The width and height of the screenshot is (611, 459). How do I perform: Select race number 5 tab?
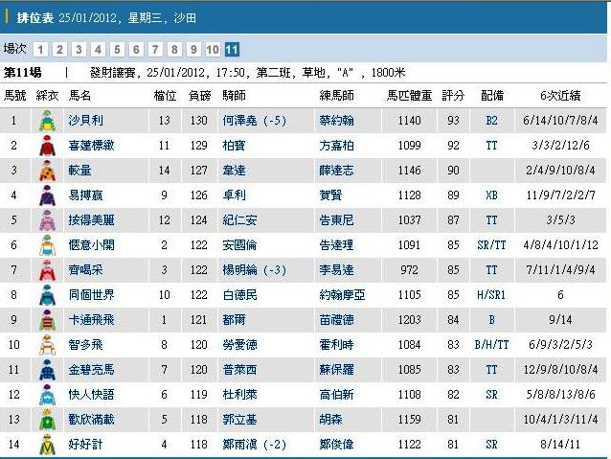click(x=117, y=50)
